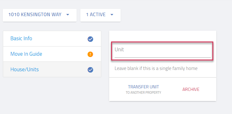This screenshot has width=232, height=114.
Task: Click the caret arrow next to 1 Active
Action: [112, 15]
